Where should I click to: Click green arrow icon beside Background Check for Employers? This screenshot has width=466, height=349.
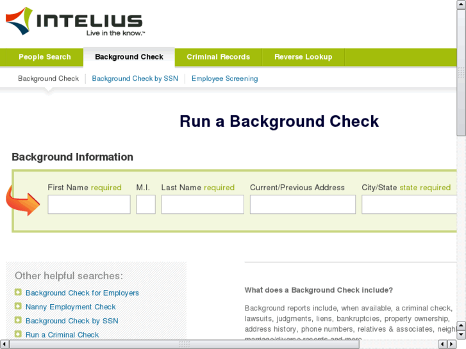pos(18,292)
